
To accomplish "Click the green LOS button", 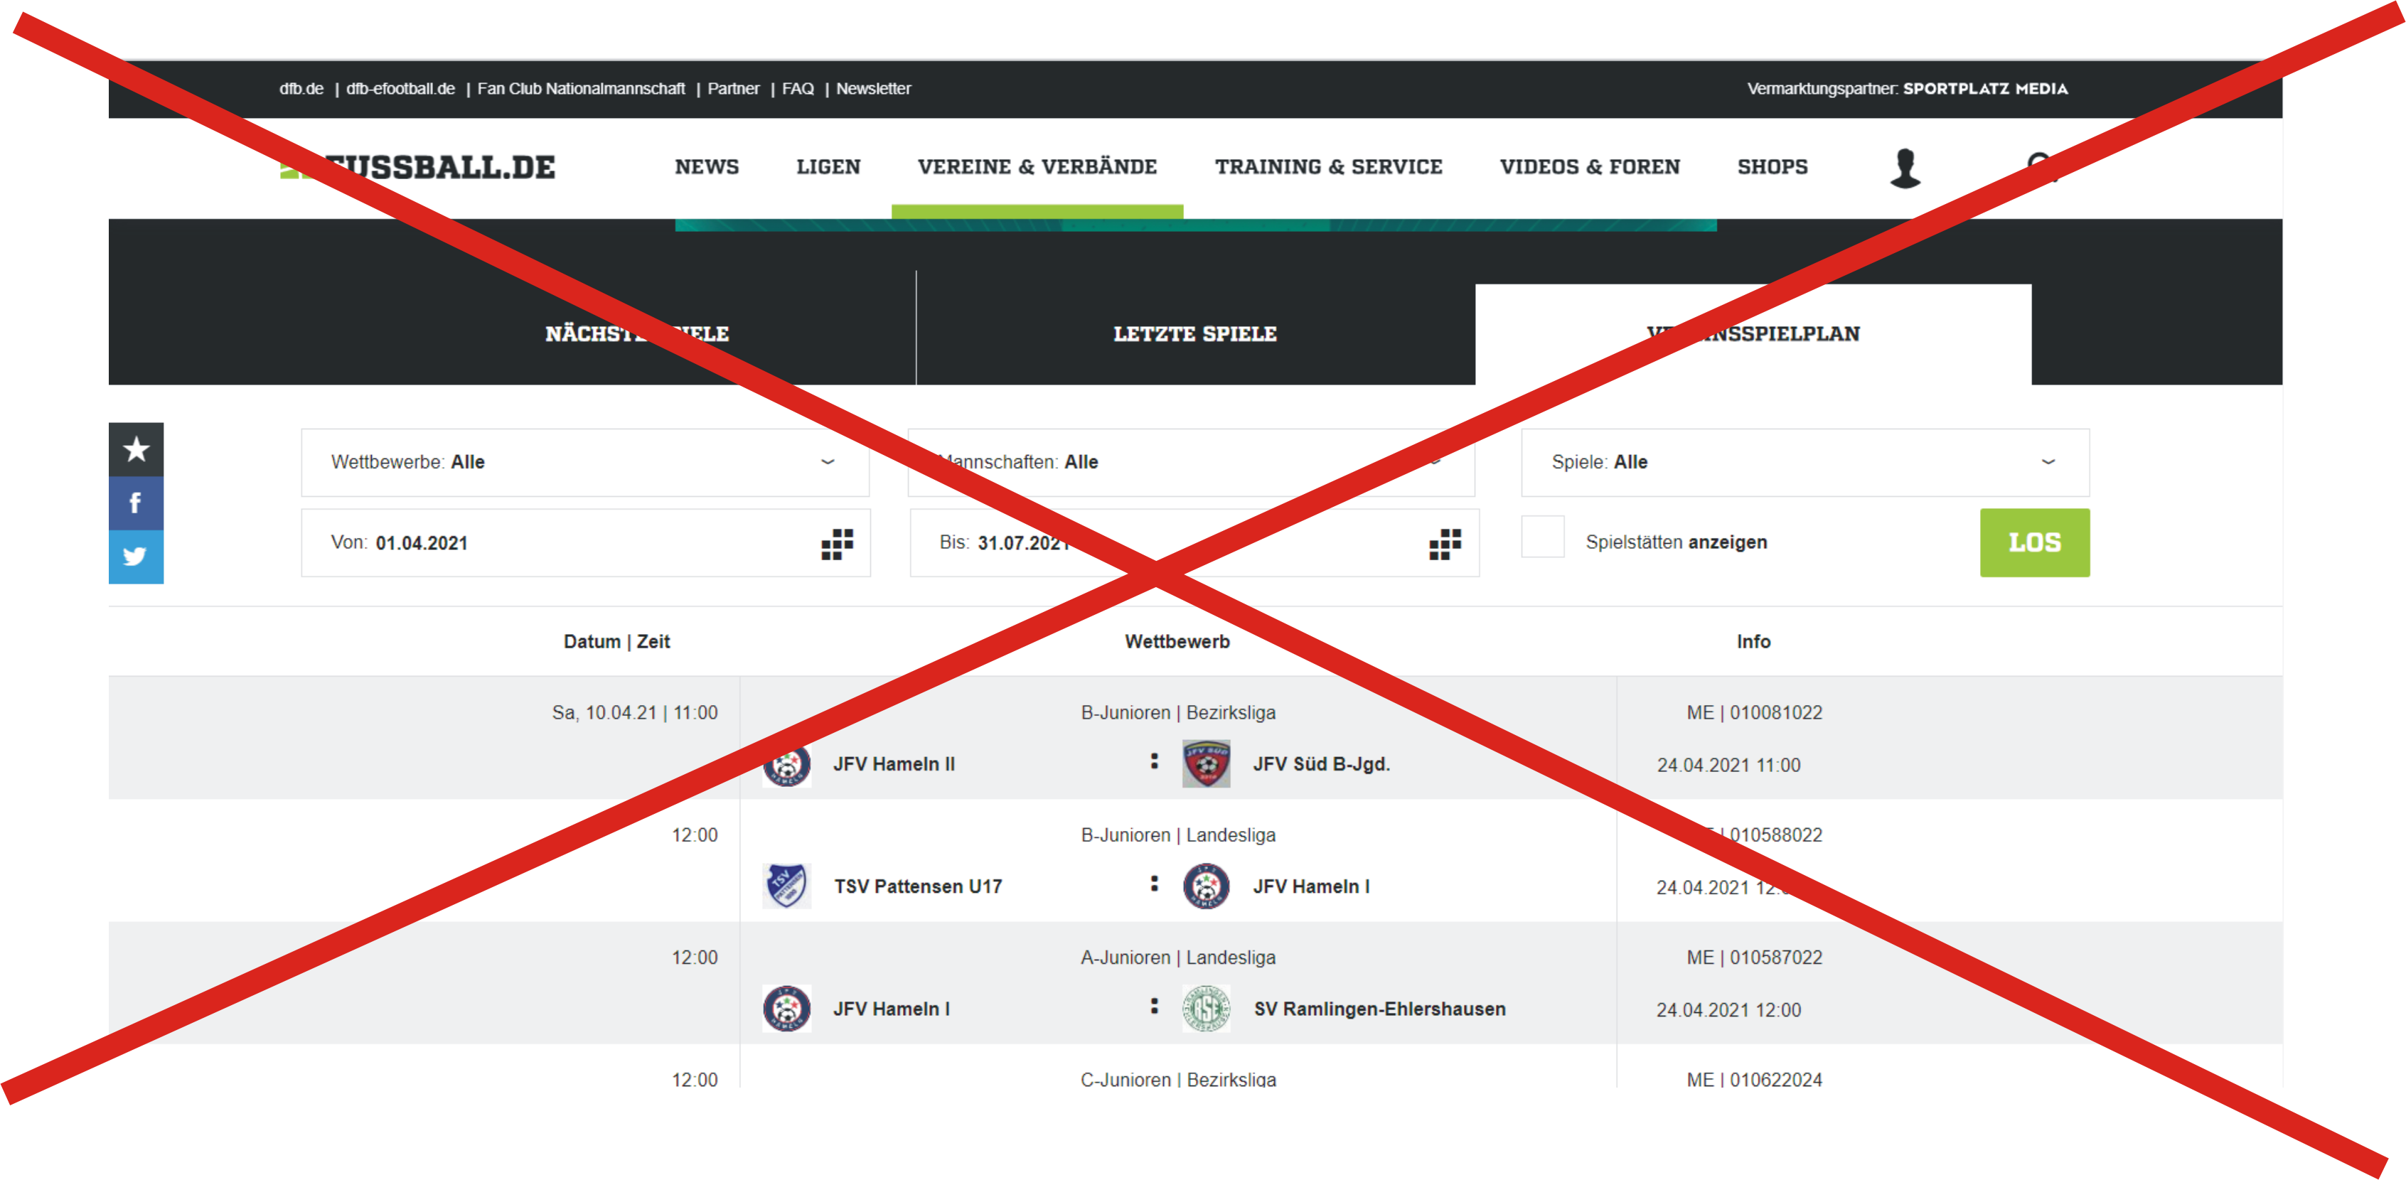I will click(2034, 542).
